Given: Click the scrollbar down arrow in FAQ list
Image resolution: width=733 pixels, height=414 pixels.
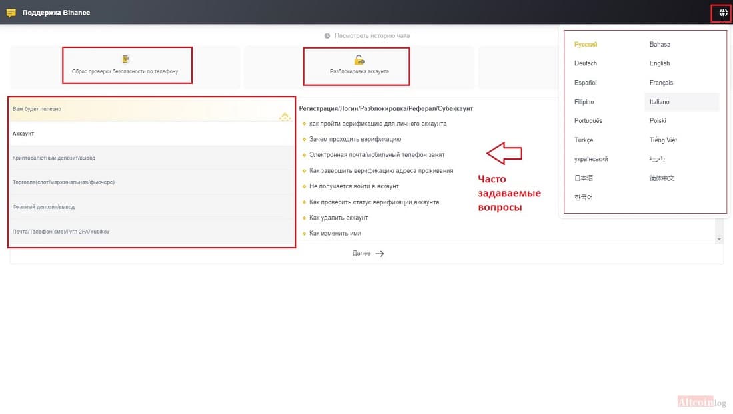Looking at the screenshot, I should [x=719, y=239].
